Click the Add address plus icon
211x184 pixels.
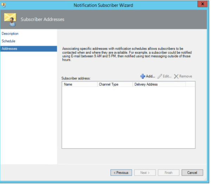coord(143,76)
